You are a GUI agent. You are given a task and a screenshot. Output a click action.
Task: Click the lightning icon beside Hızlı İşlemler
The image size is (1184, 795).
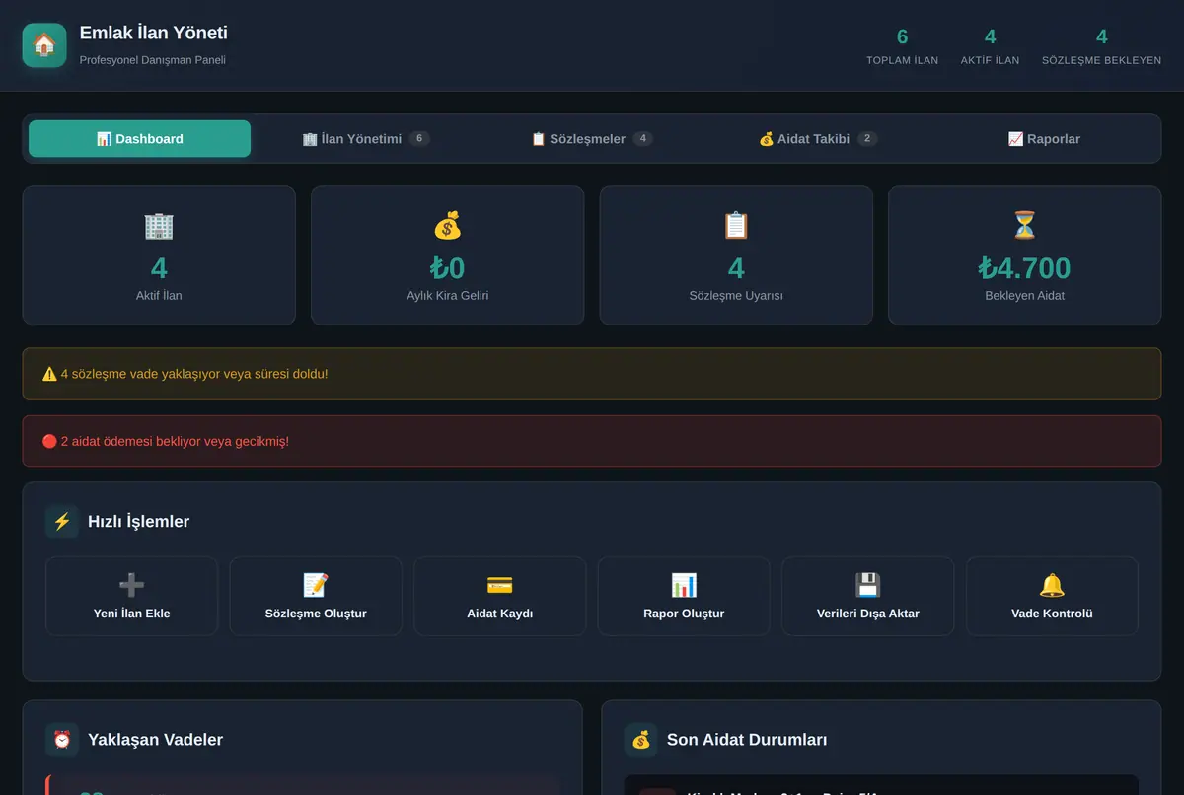point(62,521)
